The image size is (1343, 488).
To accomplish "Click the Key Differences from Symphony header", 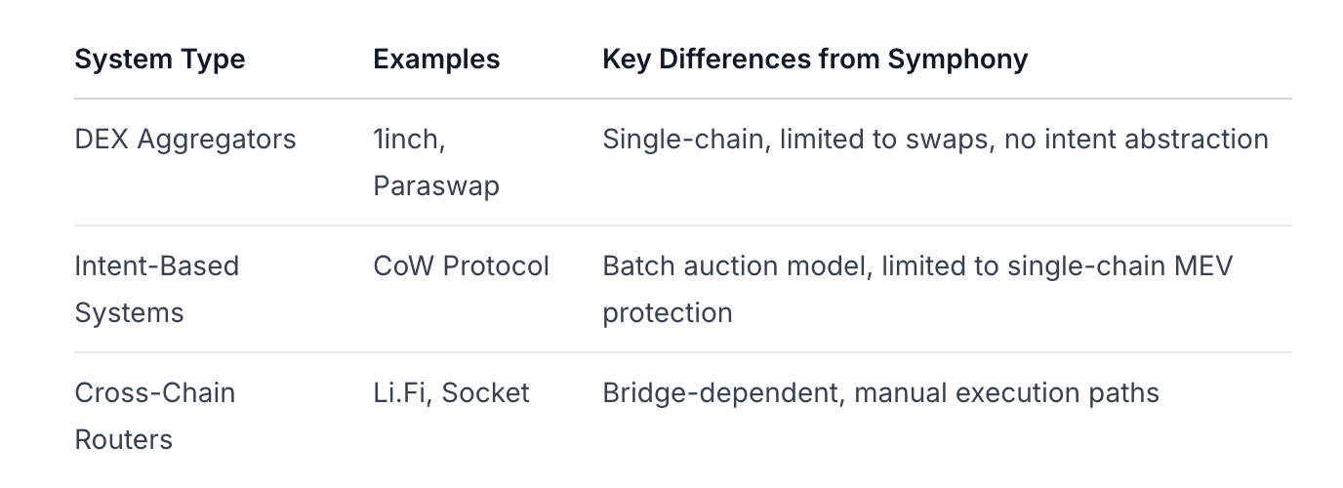I will [814, 60].
